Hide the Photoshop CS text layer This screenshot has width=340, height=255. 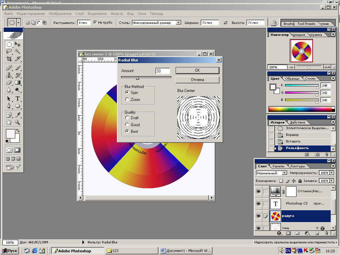coord(258,204)
